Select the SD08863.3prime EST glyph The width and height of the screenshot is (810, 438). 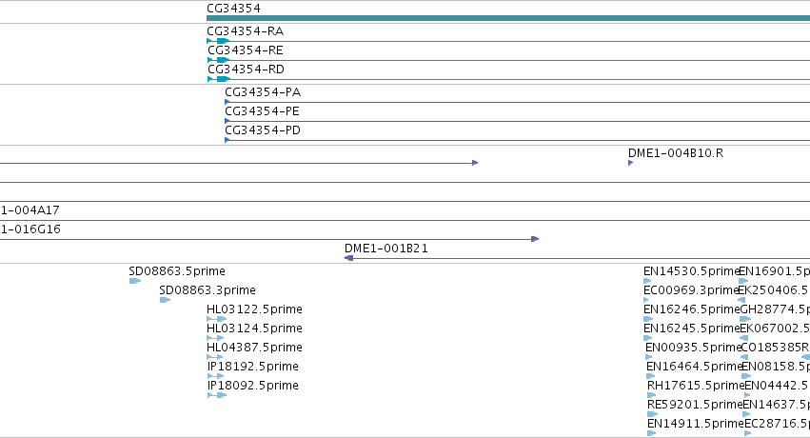[x=165, y=300]
